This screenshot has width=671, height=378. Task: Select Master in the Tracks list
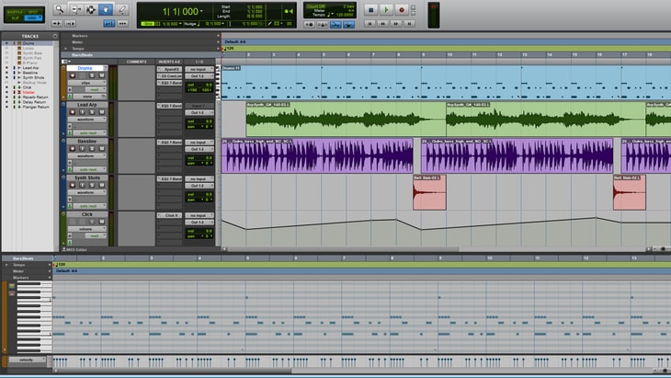(x=28, y=92)
